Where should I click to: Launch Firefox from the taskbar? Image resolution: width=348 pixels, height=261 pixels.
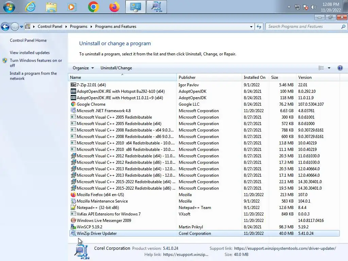[x=114, y=7]
